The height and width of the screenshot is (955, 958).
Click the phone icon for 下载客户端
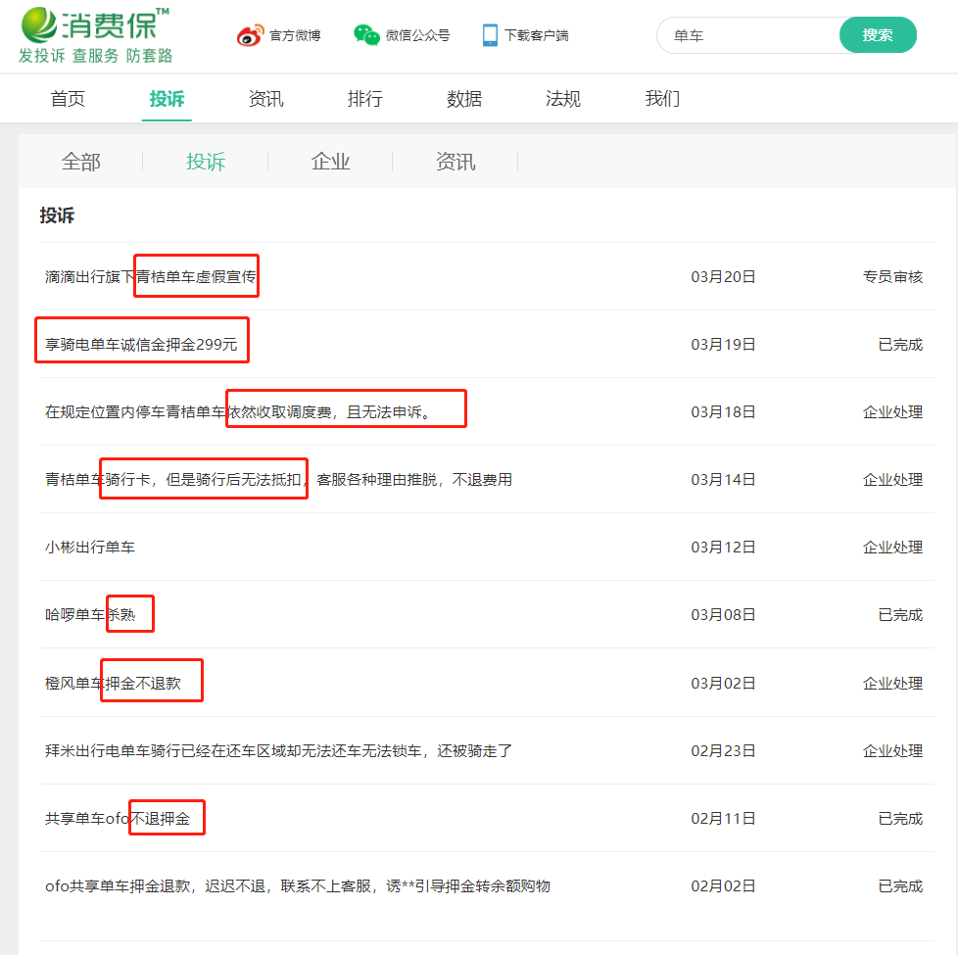490,35
